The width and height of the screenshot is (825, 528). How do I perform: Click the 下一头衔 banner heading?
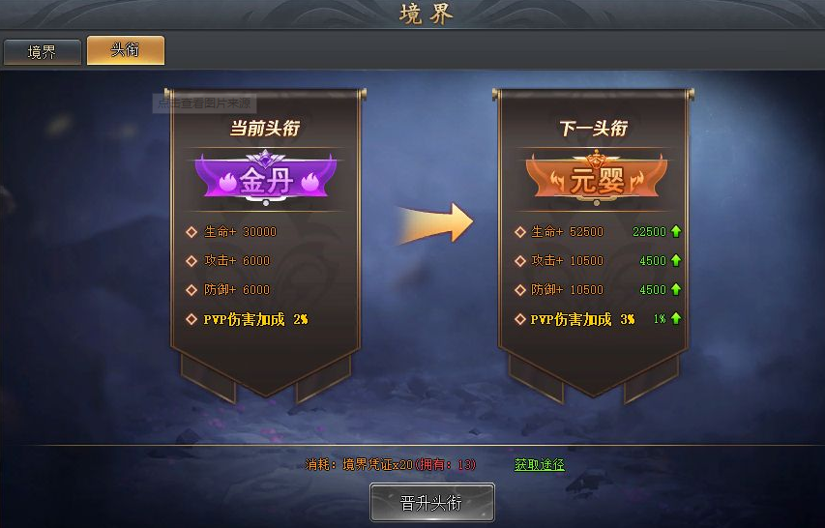point(594,129)
